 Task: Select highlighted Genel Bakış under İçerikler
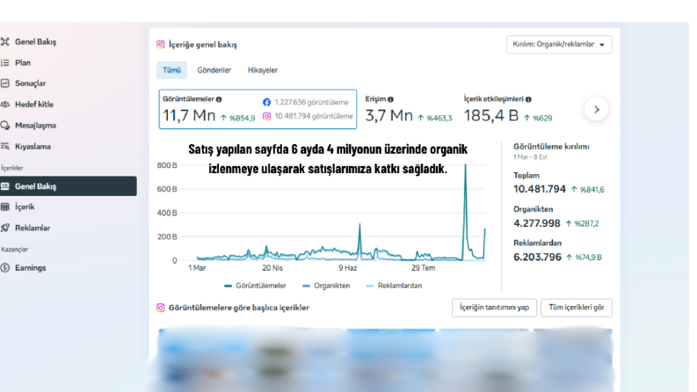click(69, 186)
